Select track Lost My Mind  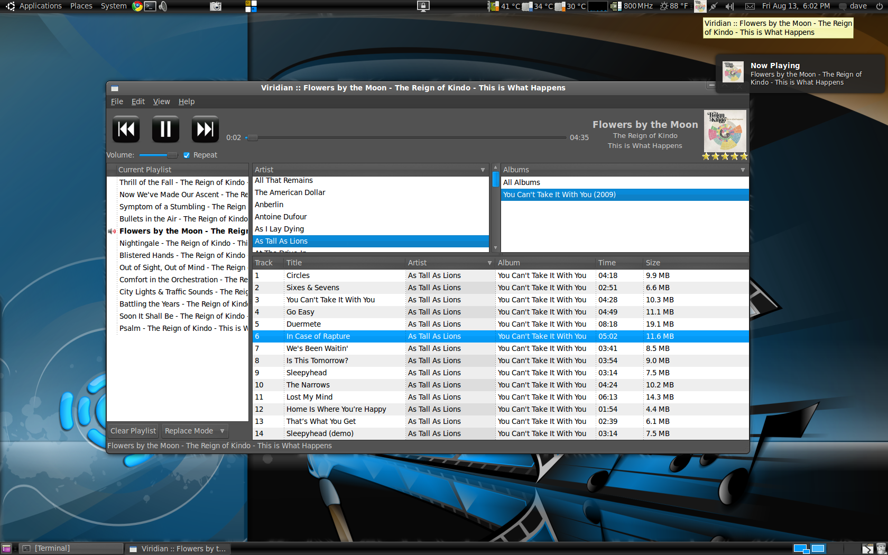[x=501, y=397]
